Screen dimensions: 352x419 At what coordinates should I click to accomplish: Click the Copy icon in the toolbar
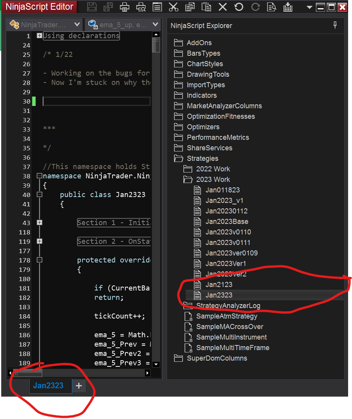coord(190,7)
